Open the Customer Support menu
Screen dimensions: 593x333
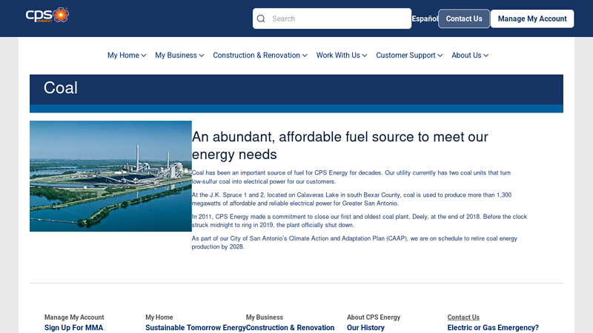tap(405, 55)
